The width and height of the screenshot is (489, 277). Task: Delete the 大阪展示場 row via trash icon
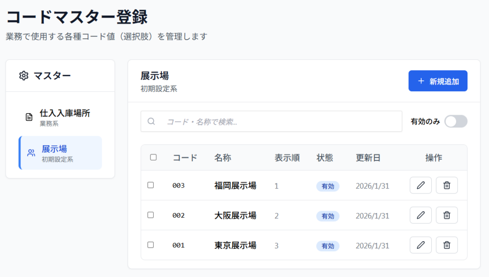tap(446, 215)
